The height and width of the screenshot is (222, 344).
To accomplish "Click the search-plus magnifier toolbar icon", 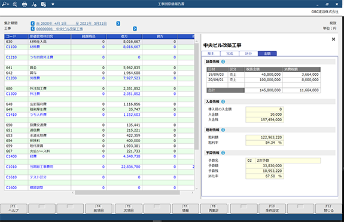I will [5, 4].
